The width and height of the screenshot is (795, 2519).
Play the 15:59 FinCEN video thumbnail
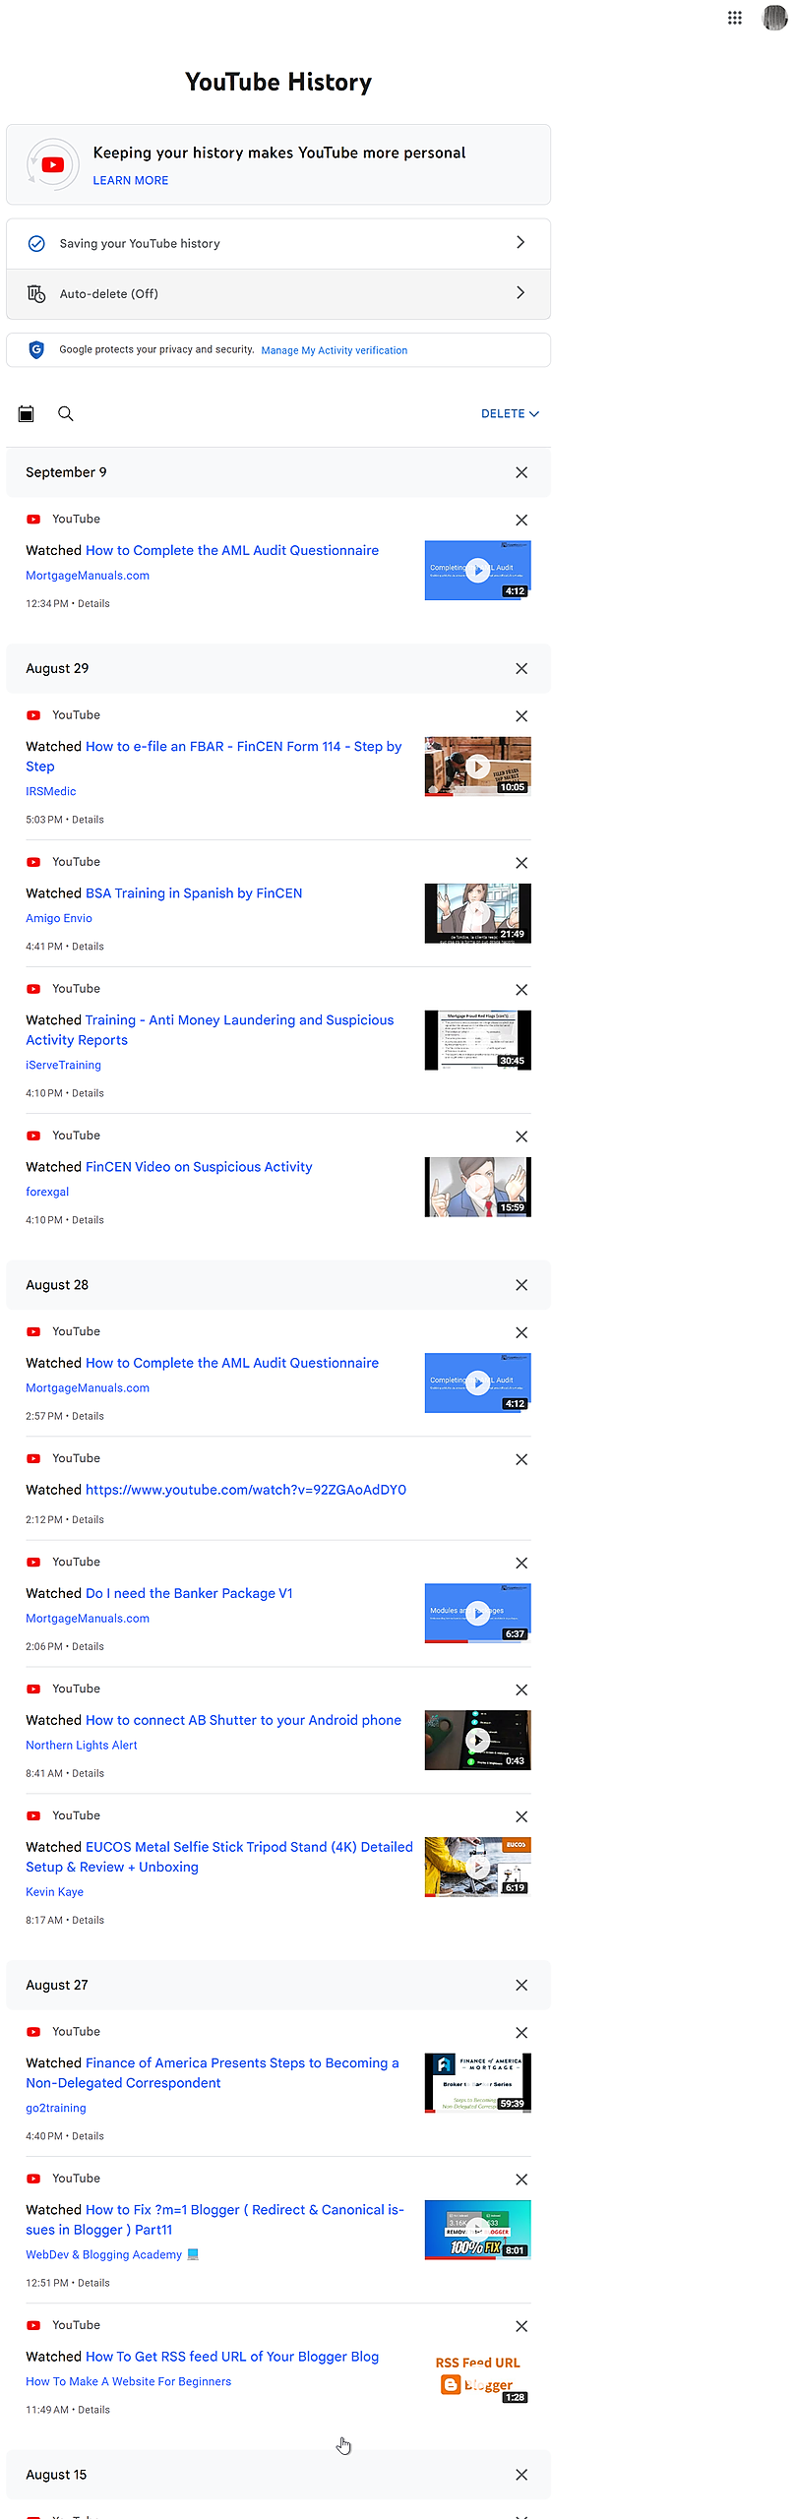477,1186
